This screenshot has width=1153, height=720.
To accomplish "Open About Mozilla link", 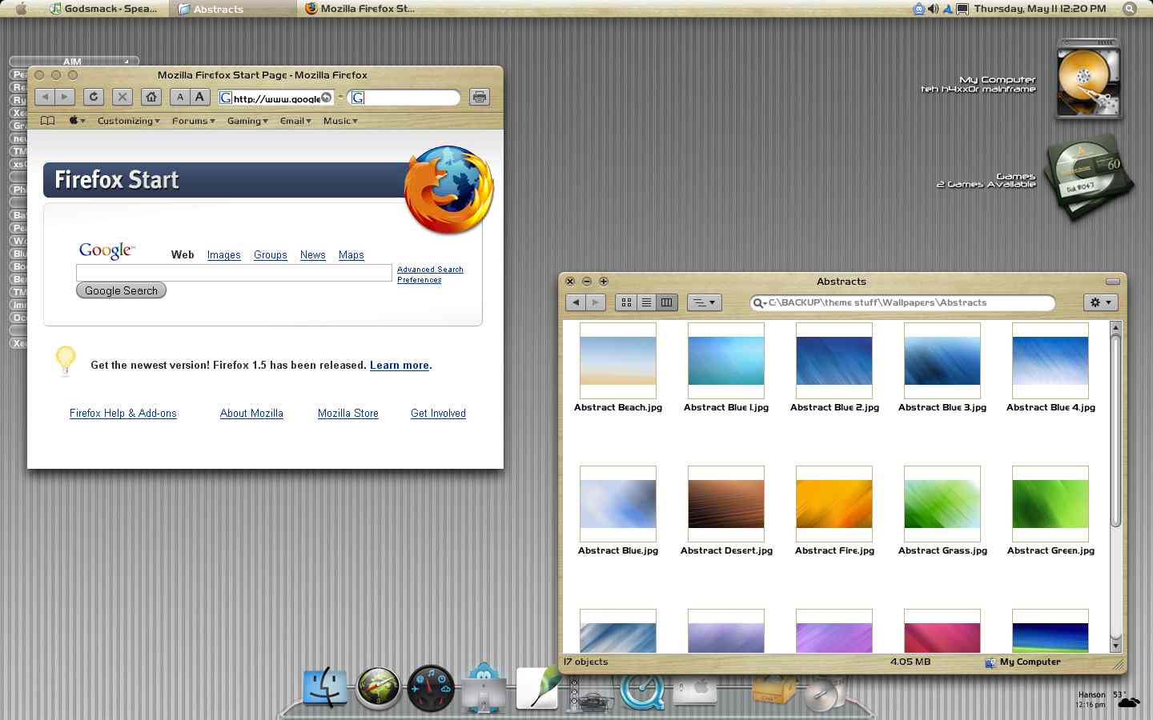I will tap(251, 414).
